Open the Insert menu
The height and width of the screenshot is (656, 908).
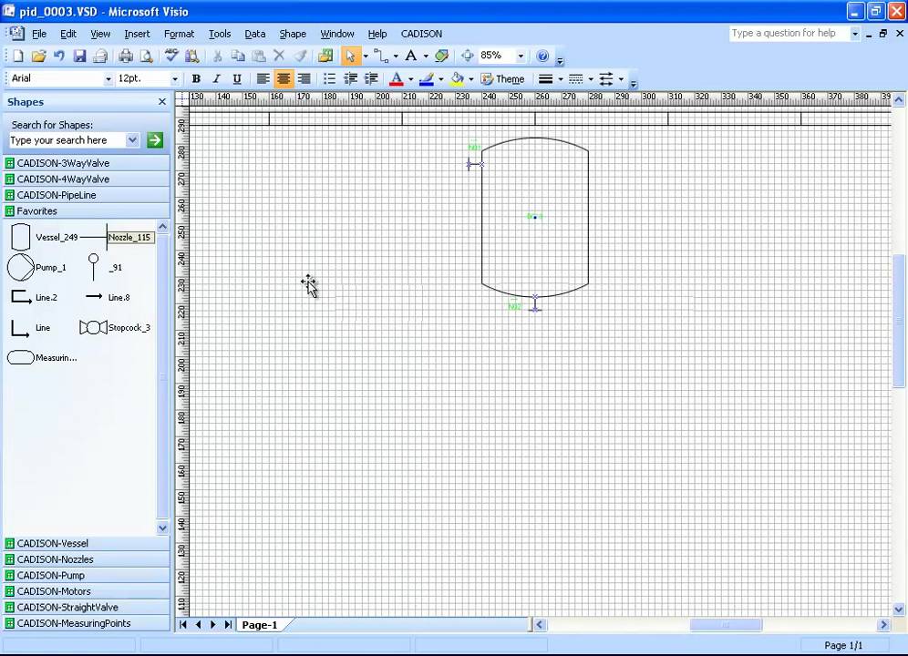click(x=137, y=34)
